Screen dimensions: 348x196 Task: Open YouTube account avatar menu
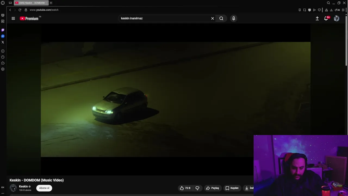(337, 19)
